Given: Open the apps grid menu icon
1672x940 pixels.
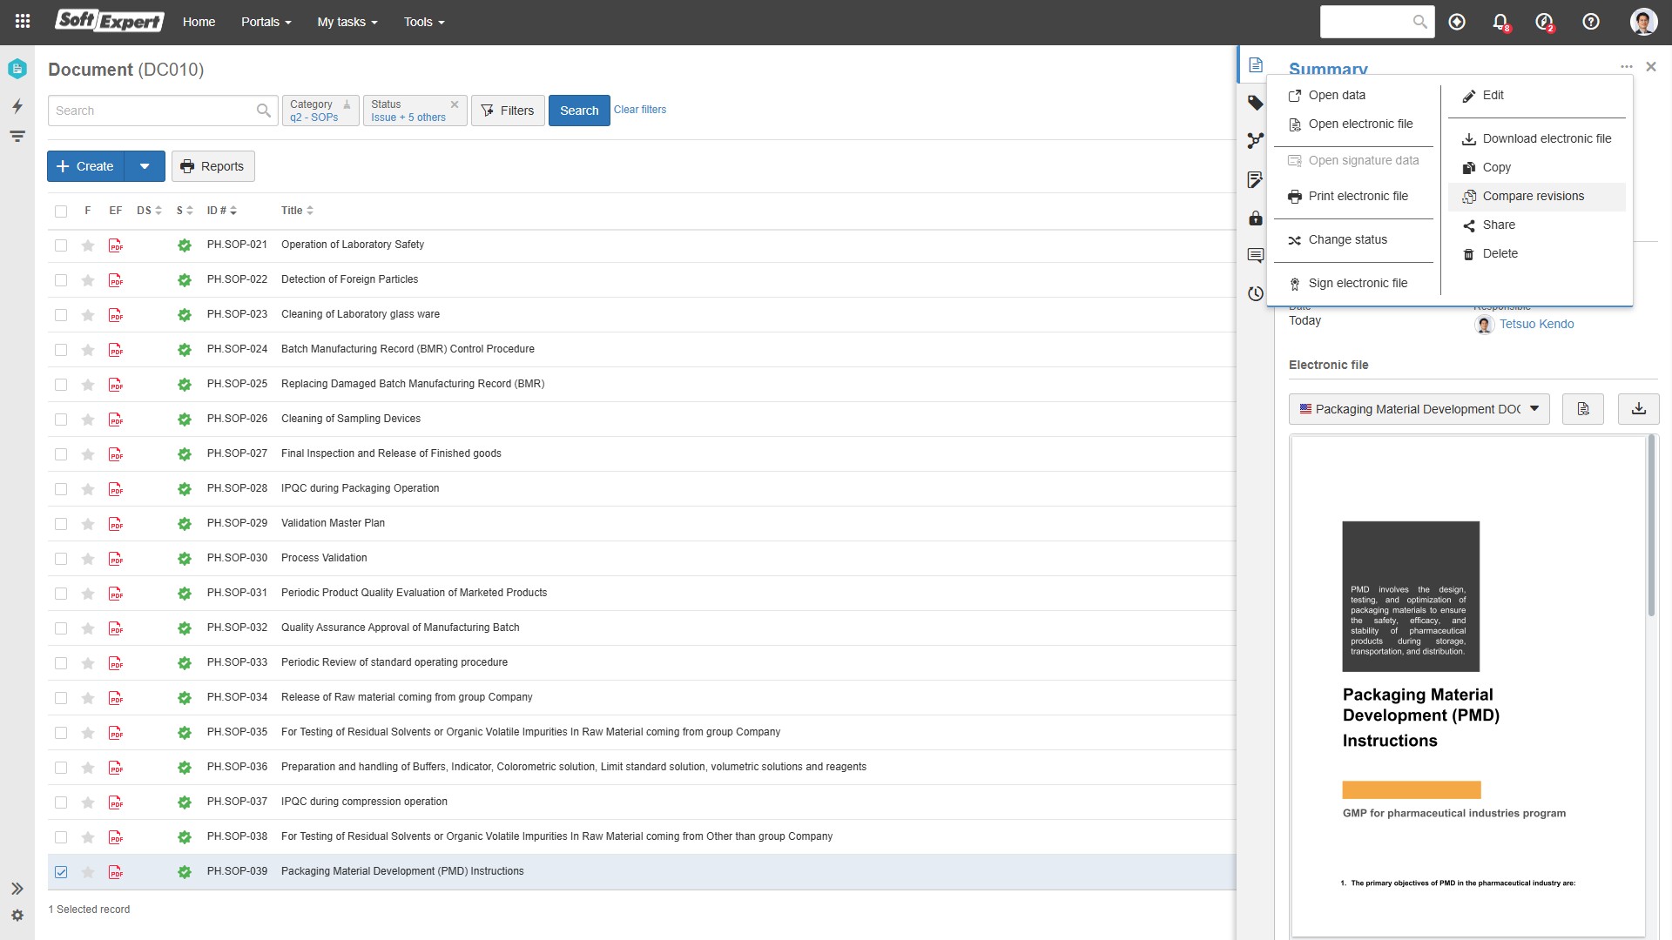Looking at the screenshot, I should coord(23,22).
